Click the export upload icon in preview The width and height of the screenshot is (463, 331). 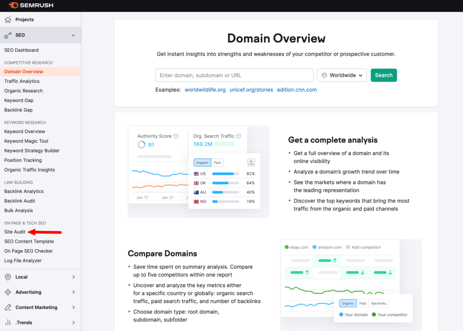pyautogui.click(x=251, y=163)
